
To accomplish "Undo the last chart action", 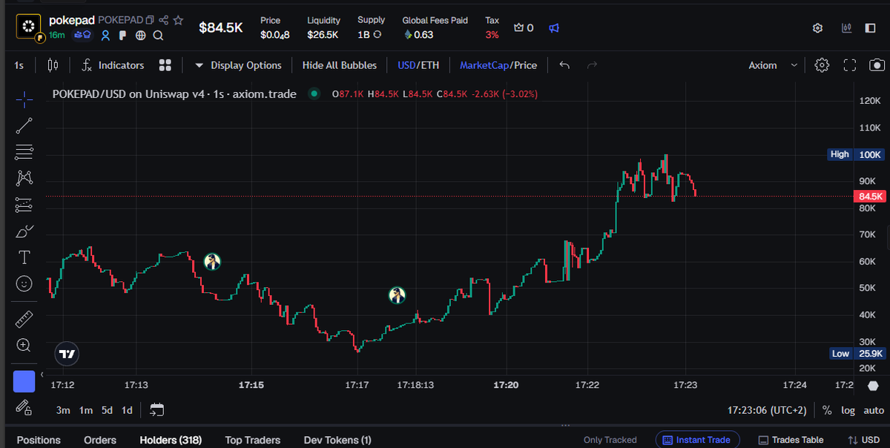I will (x=564, y=65).
